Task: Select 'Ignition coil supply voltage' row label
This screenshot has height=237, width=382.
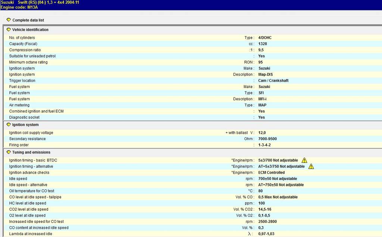Action: pos(31,133)
